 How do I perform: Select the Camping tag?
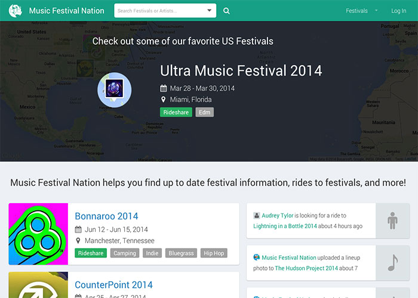pos(125,253)
